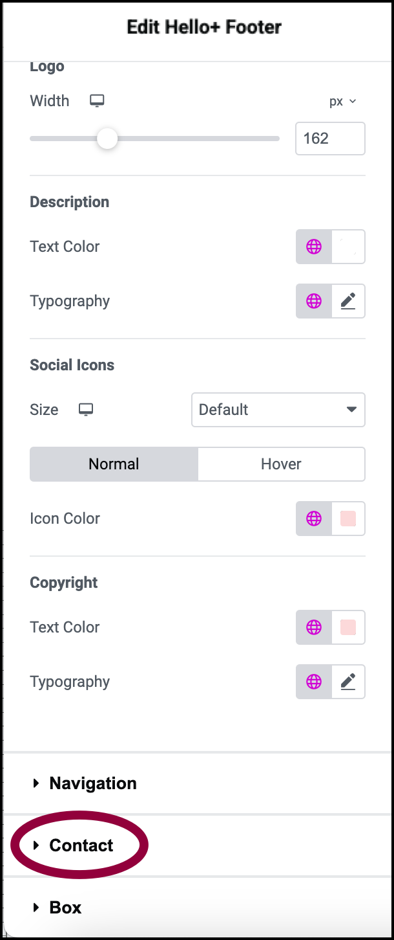Select the Normal icon state
This screenshot has height=940, width=394.
[114, 464]
